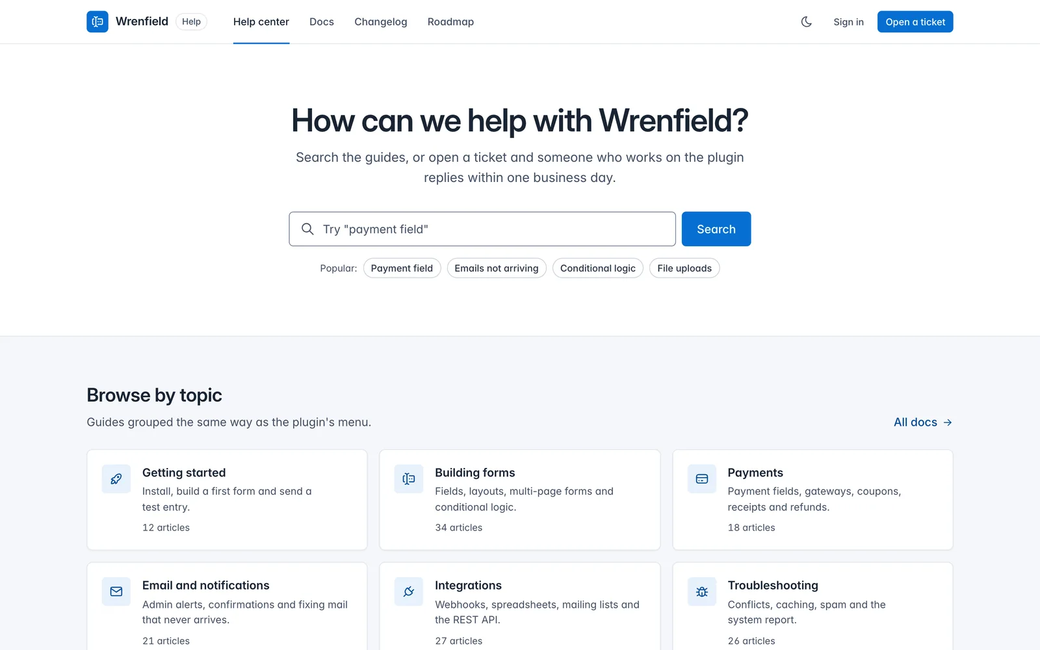Open the Payments topic title
The image size is (1040, 650).
pyautogui.click(x=755, y=473)
